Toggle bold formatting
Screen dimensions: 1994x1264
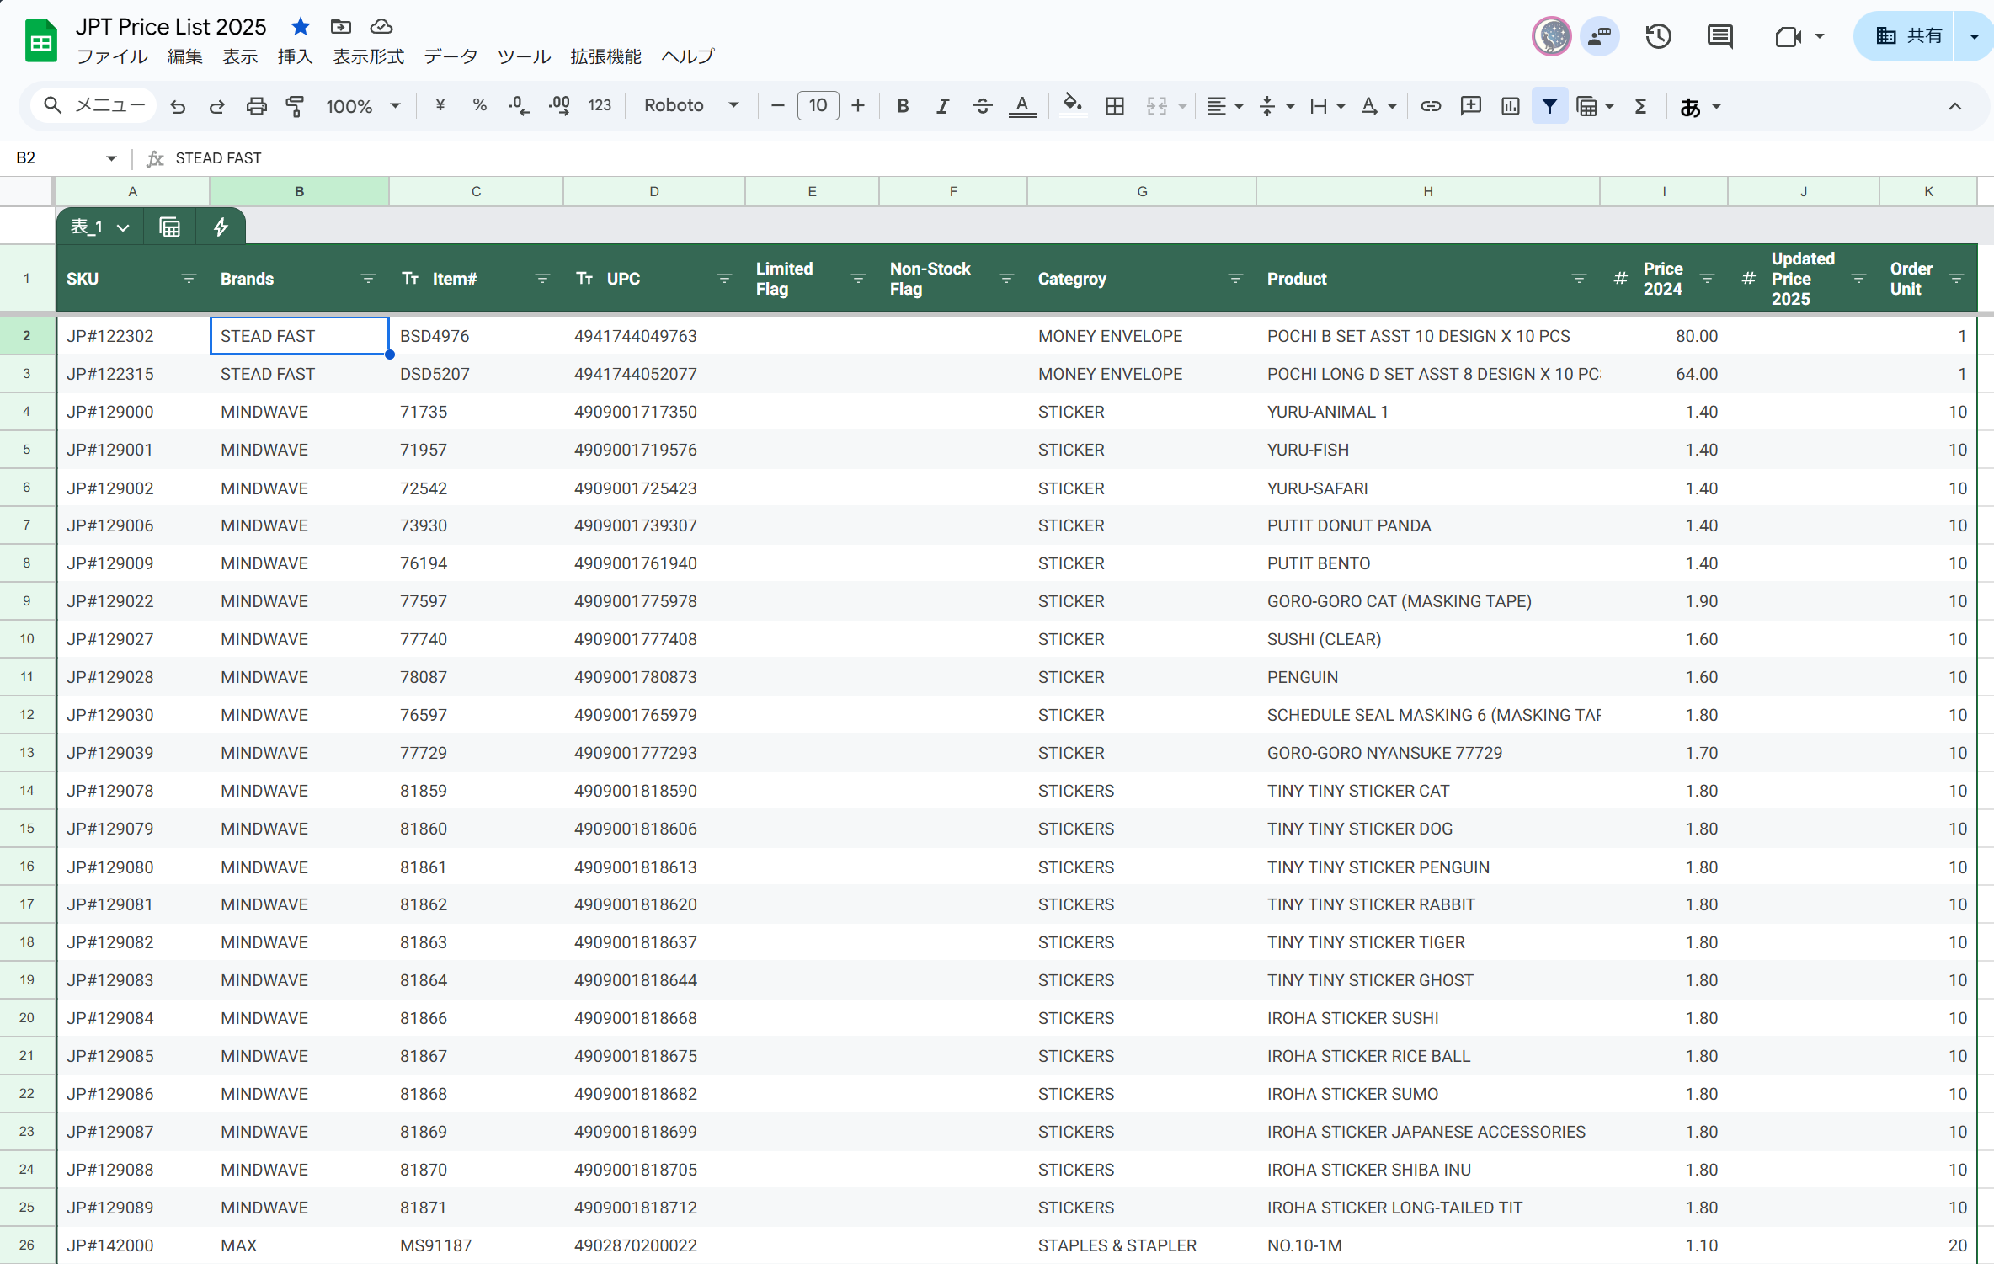(903, 105)
